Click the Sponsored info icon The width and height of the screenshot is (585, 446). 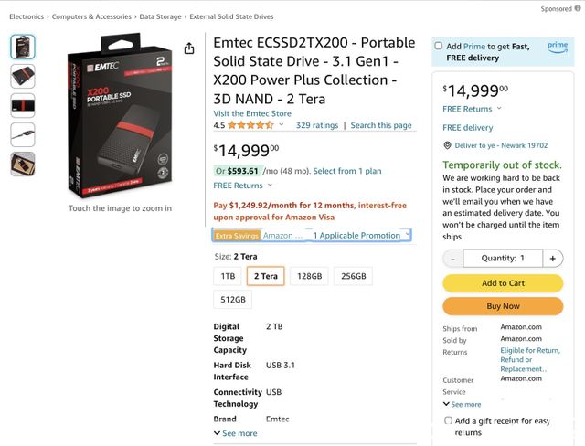coord(577,9)
